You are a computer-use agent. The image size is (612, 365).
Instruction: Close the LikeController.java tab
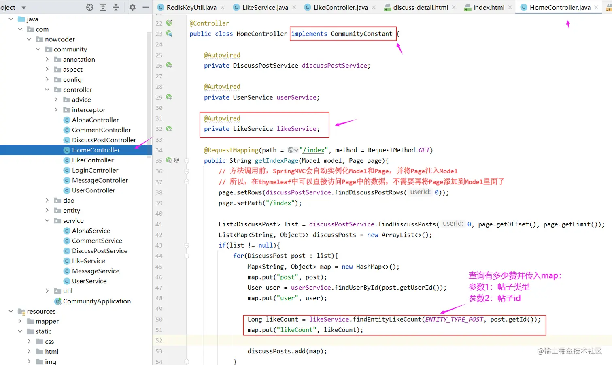click(374, 7)
